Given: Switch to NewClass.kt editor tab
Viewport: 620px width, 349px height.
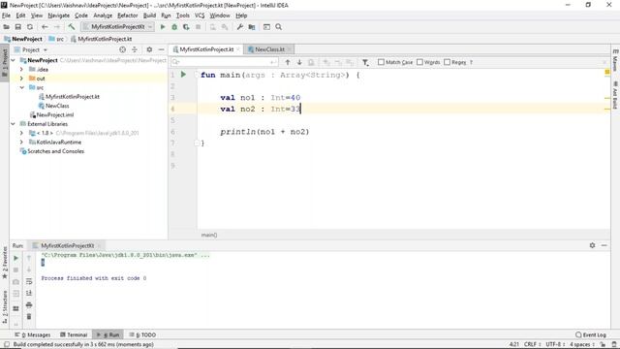Looking at the screenshot, I should coord(269,49).
